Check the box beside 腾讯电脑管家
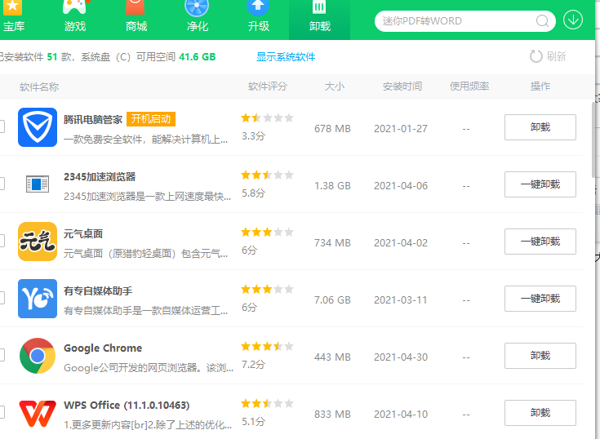This screenshot has width=600, height=439. click(2, 127)
